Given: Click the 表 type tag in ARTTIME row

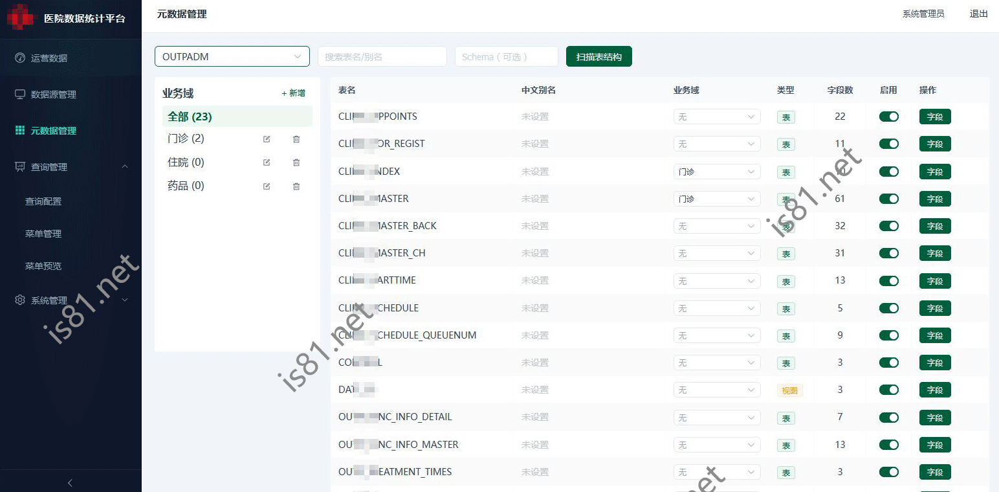Looking at the screenshot, I should (x=786, y=281).
